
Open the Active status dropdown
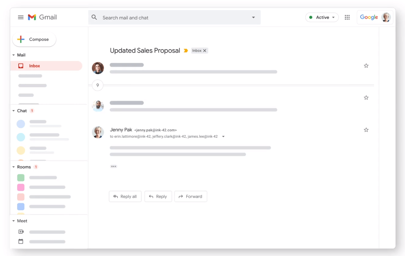tap(322, 17)
